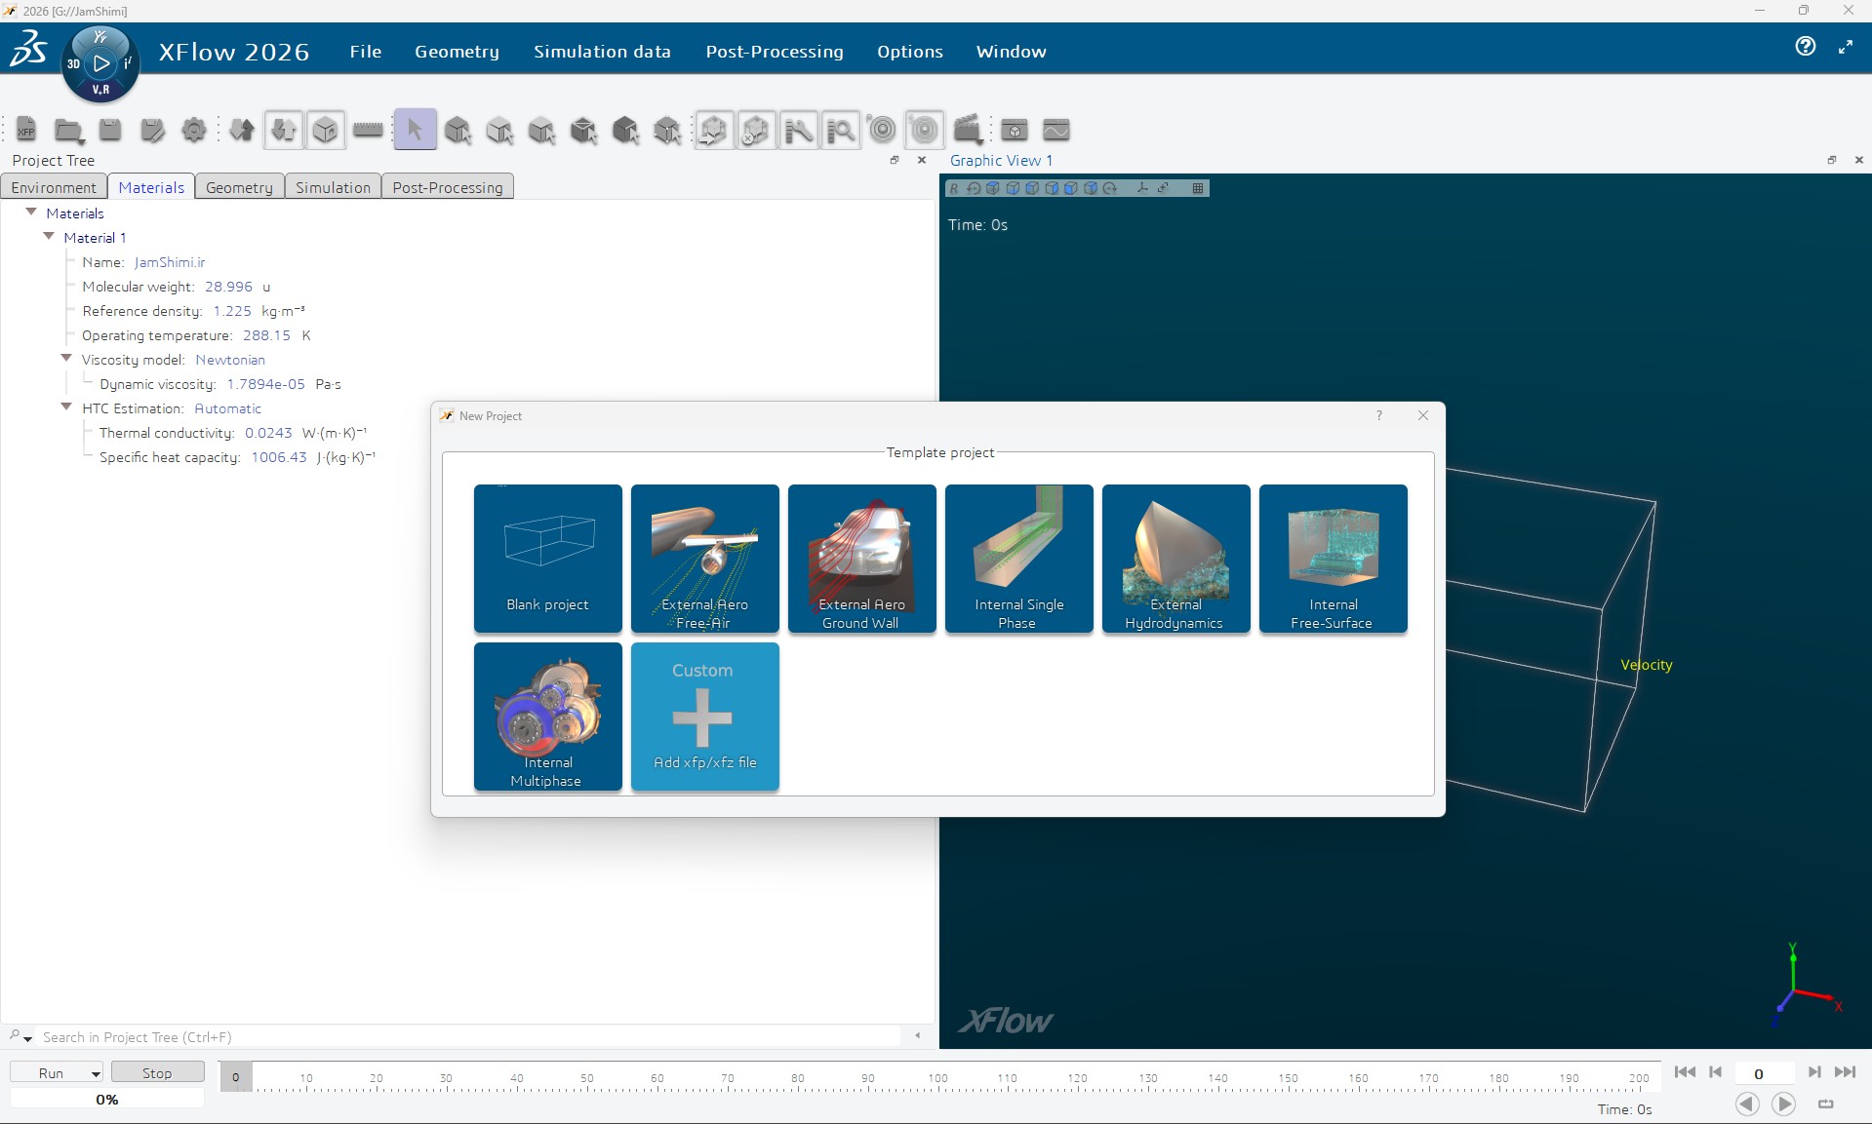Switch to the Simulation tab
This screenshot has width=1872, height=1124.
[x=333, y=187]
